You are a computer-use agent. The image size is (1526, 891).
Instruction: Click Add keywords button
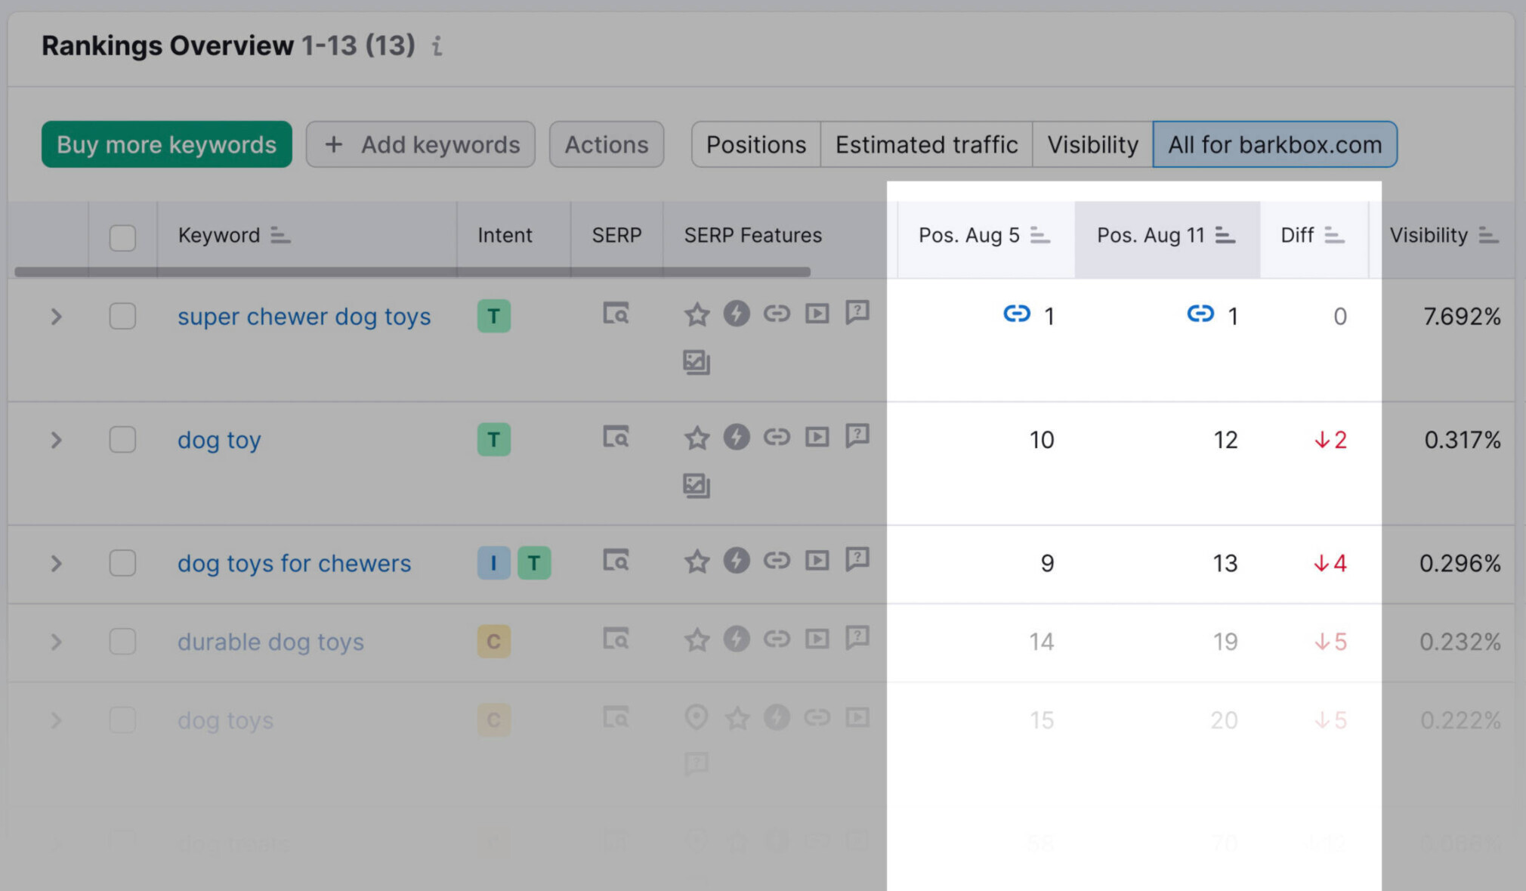tap(424, 143)
